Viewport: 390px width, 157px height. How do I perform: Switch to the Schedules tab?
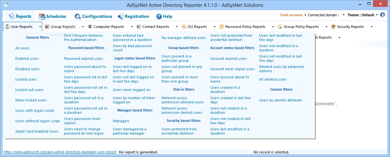[52, 16]
